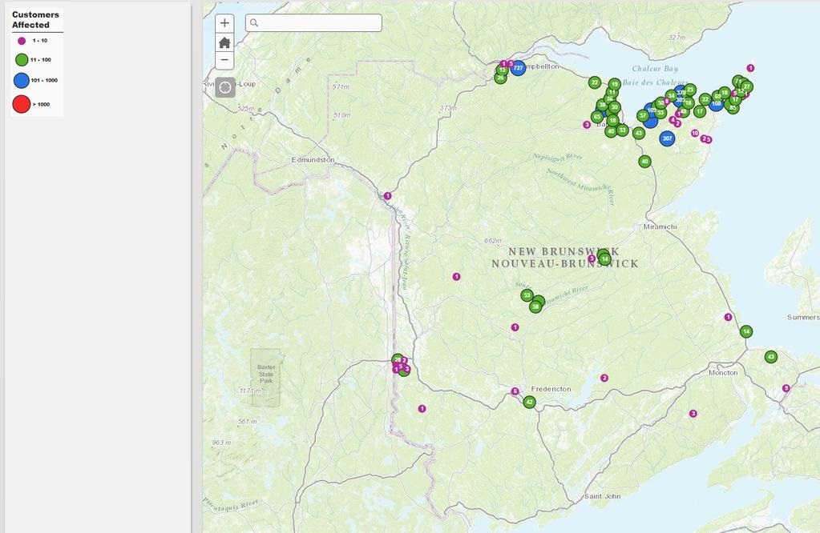820x533 pixels.
Task: Click the green 57 outage marker
Action: pyautogui.click(x=643, y=116)
